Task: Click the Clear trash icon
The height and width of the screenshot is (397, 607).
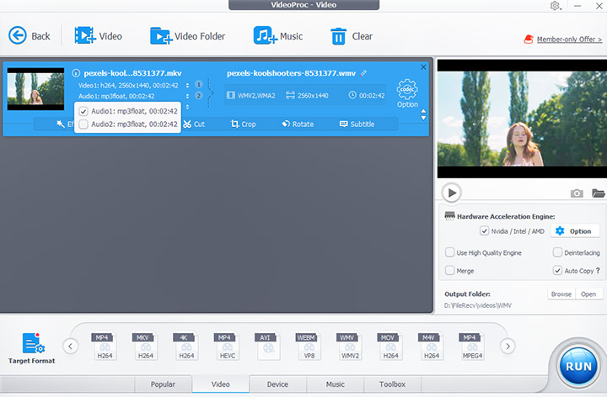Action: (338, 35)
